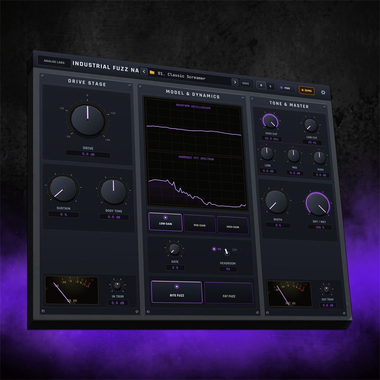Click the Model & Dynamics panel title

pyautogui.click(x=193, y=94)
